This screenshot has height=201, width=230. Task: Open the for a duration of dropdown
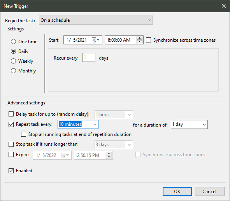click(x=189, y=125)
